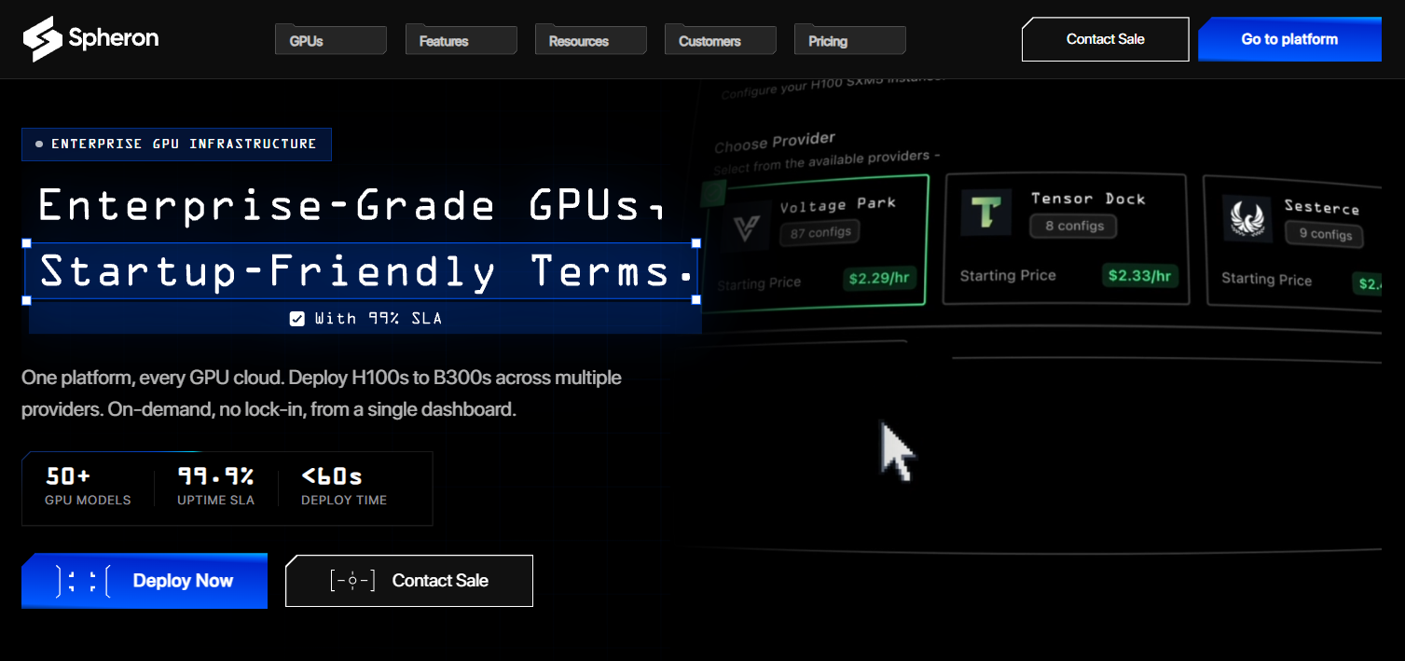Click the Spheron wordmark text
The height and width of the screenshot is (661, 1405).
114,39
